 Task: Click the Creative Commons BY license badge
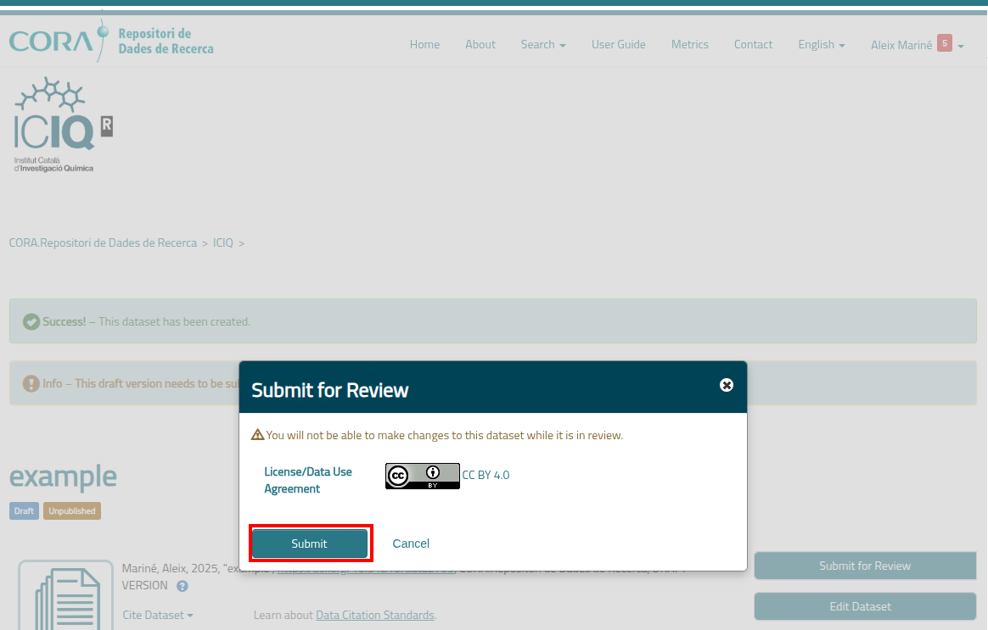[422, 476]
